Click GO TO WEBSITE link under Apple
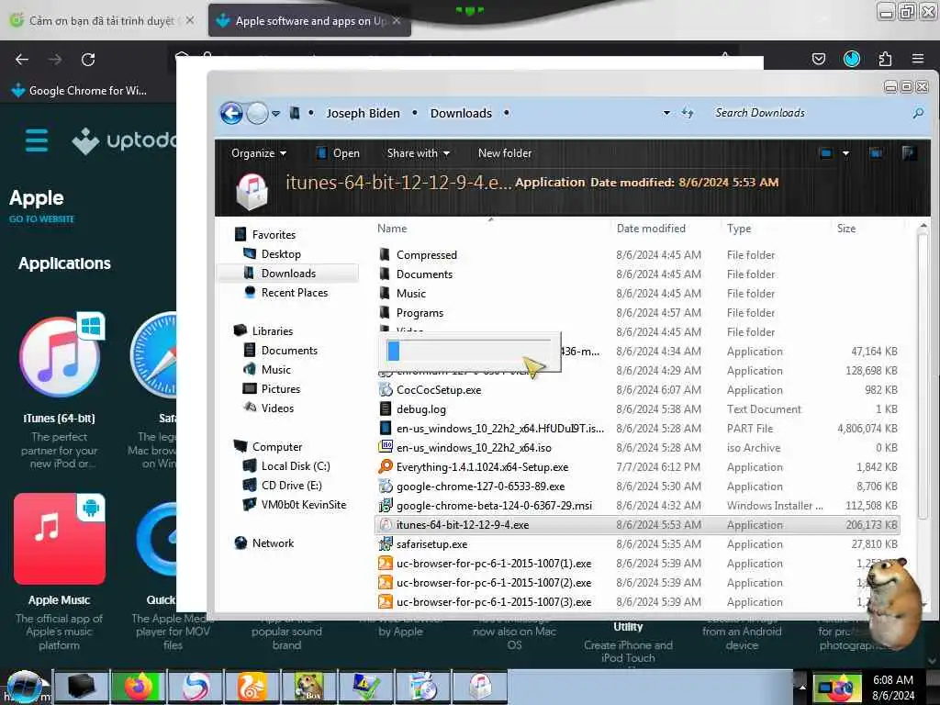Screen dimensions: 940x705 click(41, 219)
